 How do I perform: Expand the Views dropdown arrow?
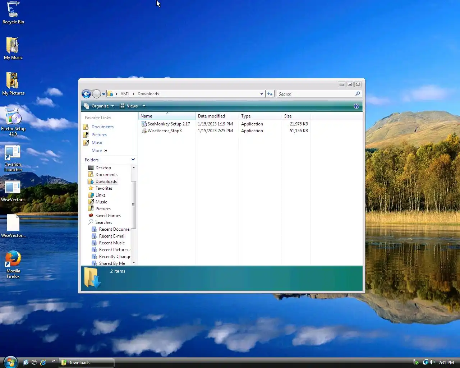click(144, 106)
